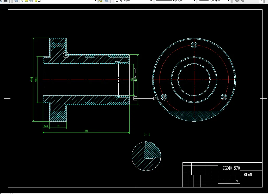This screenshot has width=268, height=194.
Task: Select the ø71 bore dimension text
Action: pos(132,79)
